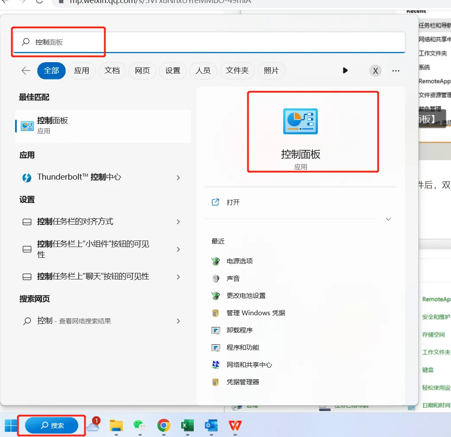
Task: Click the 声音 speaker icon
Action: [215, 279]
